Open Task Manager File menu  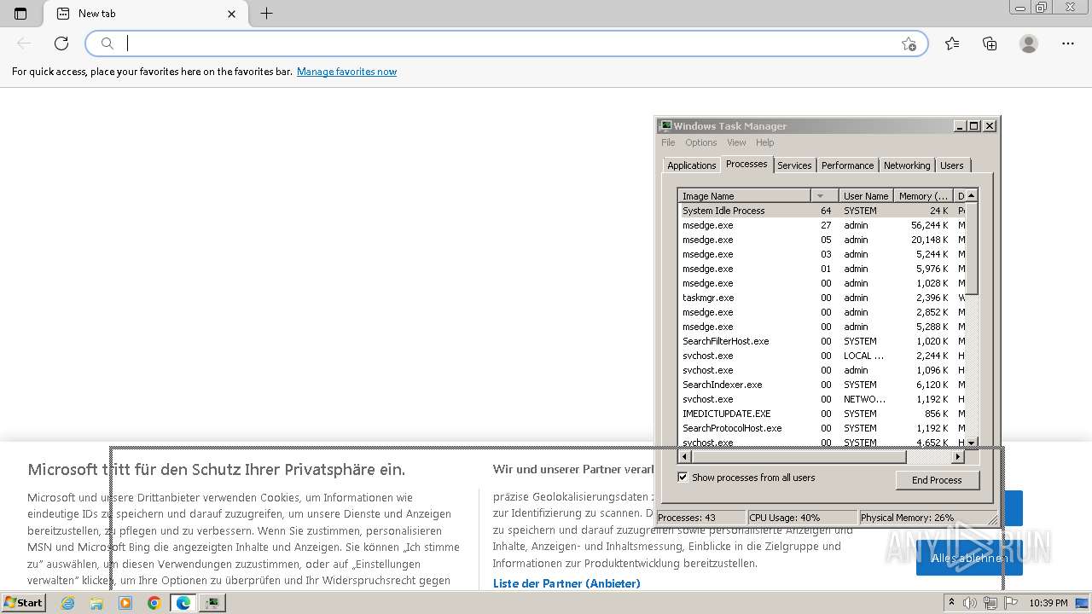point(668,142)
